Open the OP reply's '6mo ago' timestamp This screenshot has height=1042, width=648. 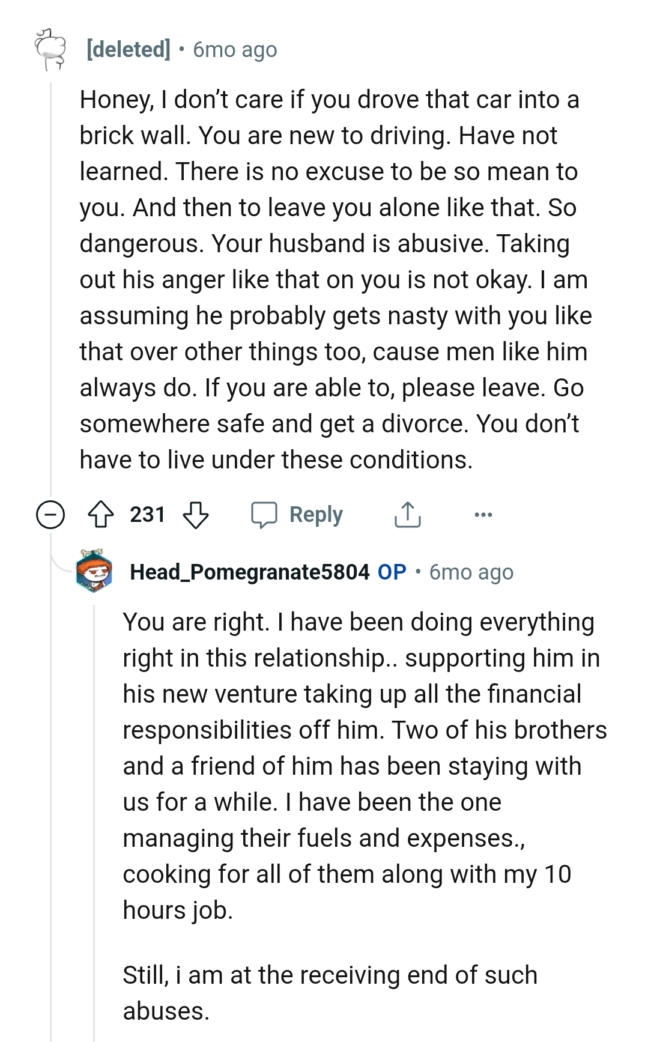[471, 573]
